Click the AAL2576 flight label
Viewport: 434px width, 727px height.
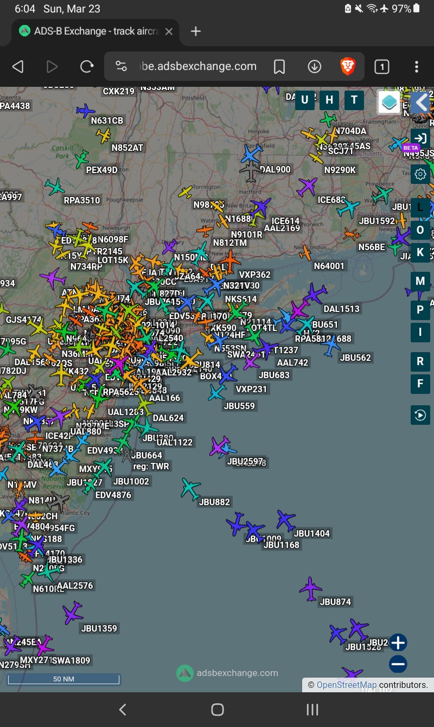[x=75, y=585]
